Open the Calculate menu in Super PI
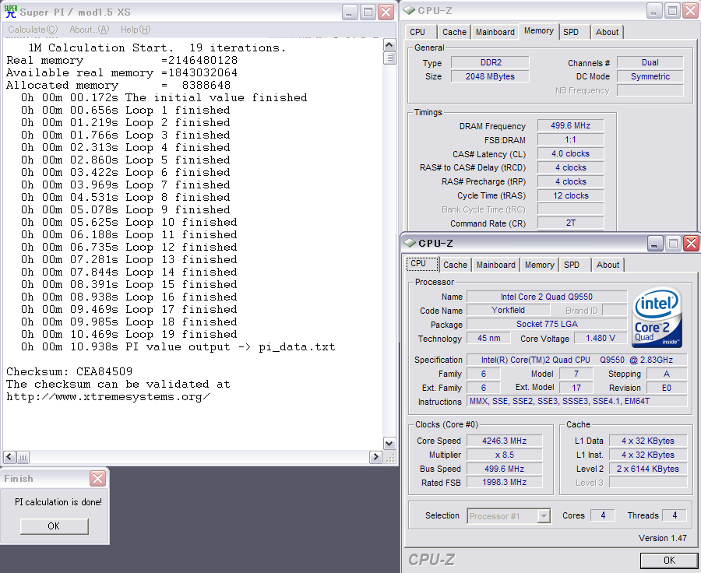 pyautogui.click(x=33, y=30)
